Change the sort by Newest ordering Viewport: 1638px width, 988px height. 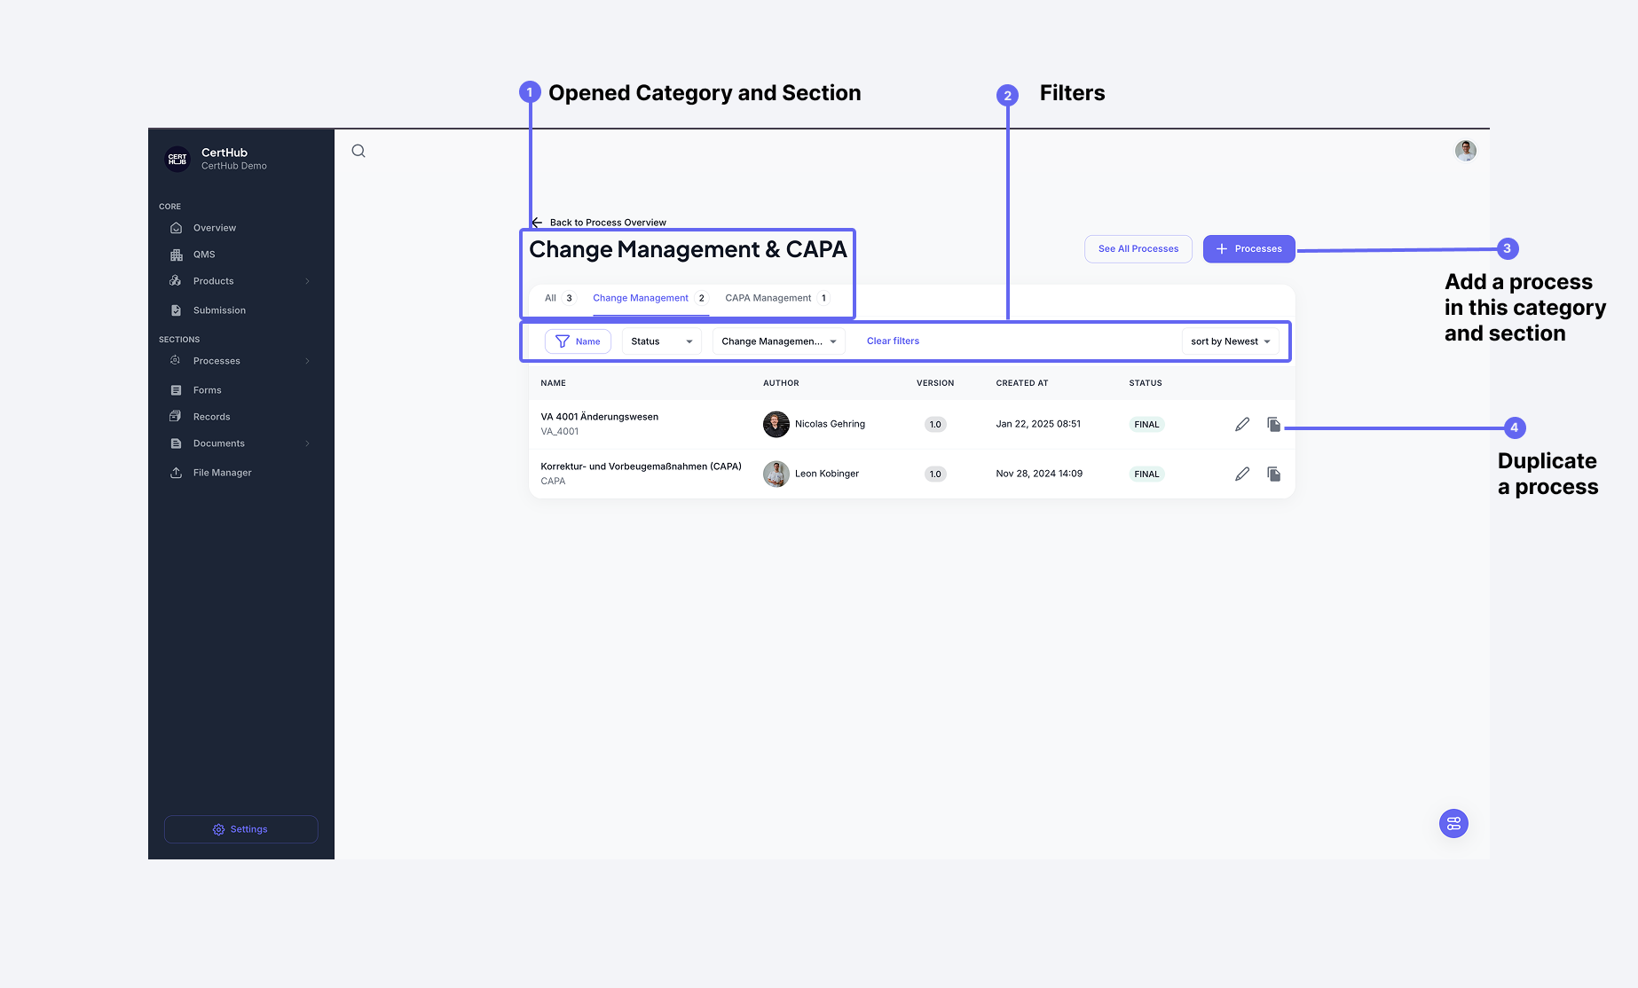pyautogui.click(x=1230, y=341)
